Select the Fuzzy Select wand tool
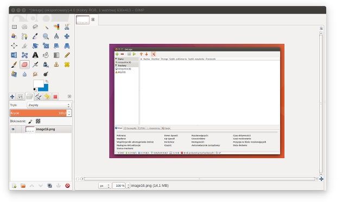342x202 pixels. (46, 27)
